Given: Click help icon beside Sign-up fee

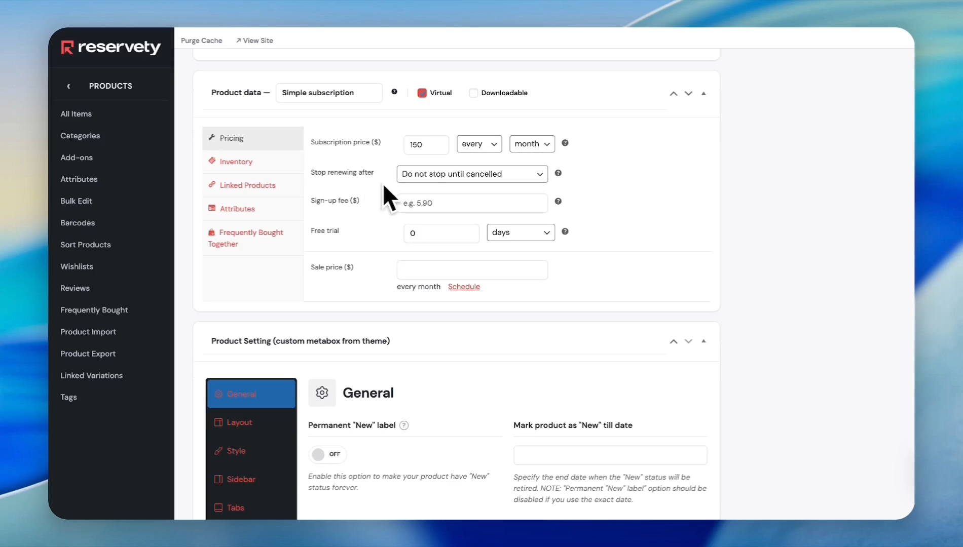Looking at the screenshot, I should (558, 202).
